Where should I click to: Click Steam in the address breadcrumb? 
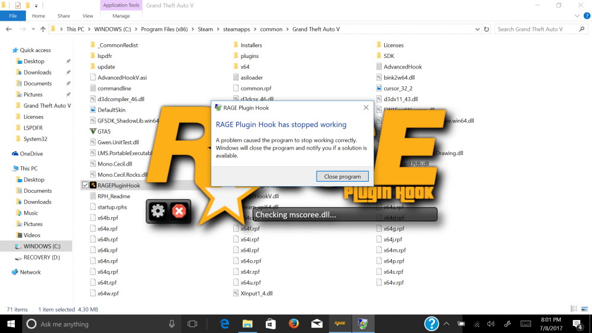point(205,29)
